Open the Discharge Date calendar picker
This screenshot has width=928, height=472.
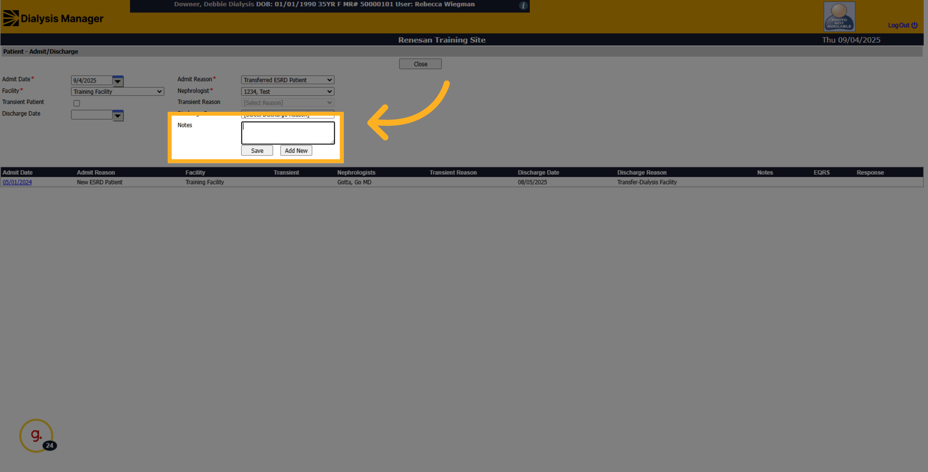pyautogui.click(x=118, y=115)
